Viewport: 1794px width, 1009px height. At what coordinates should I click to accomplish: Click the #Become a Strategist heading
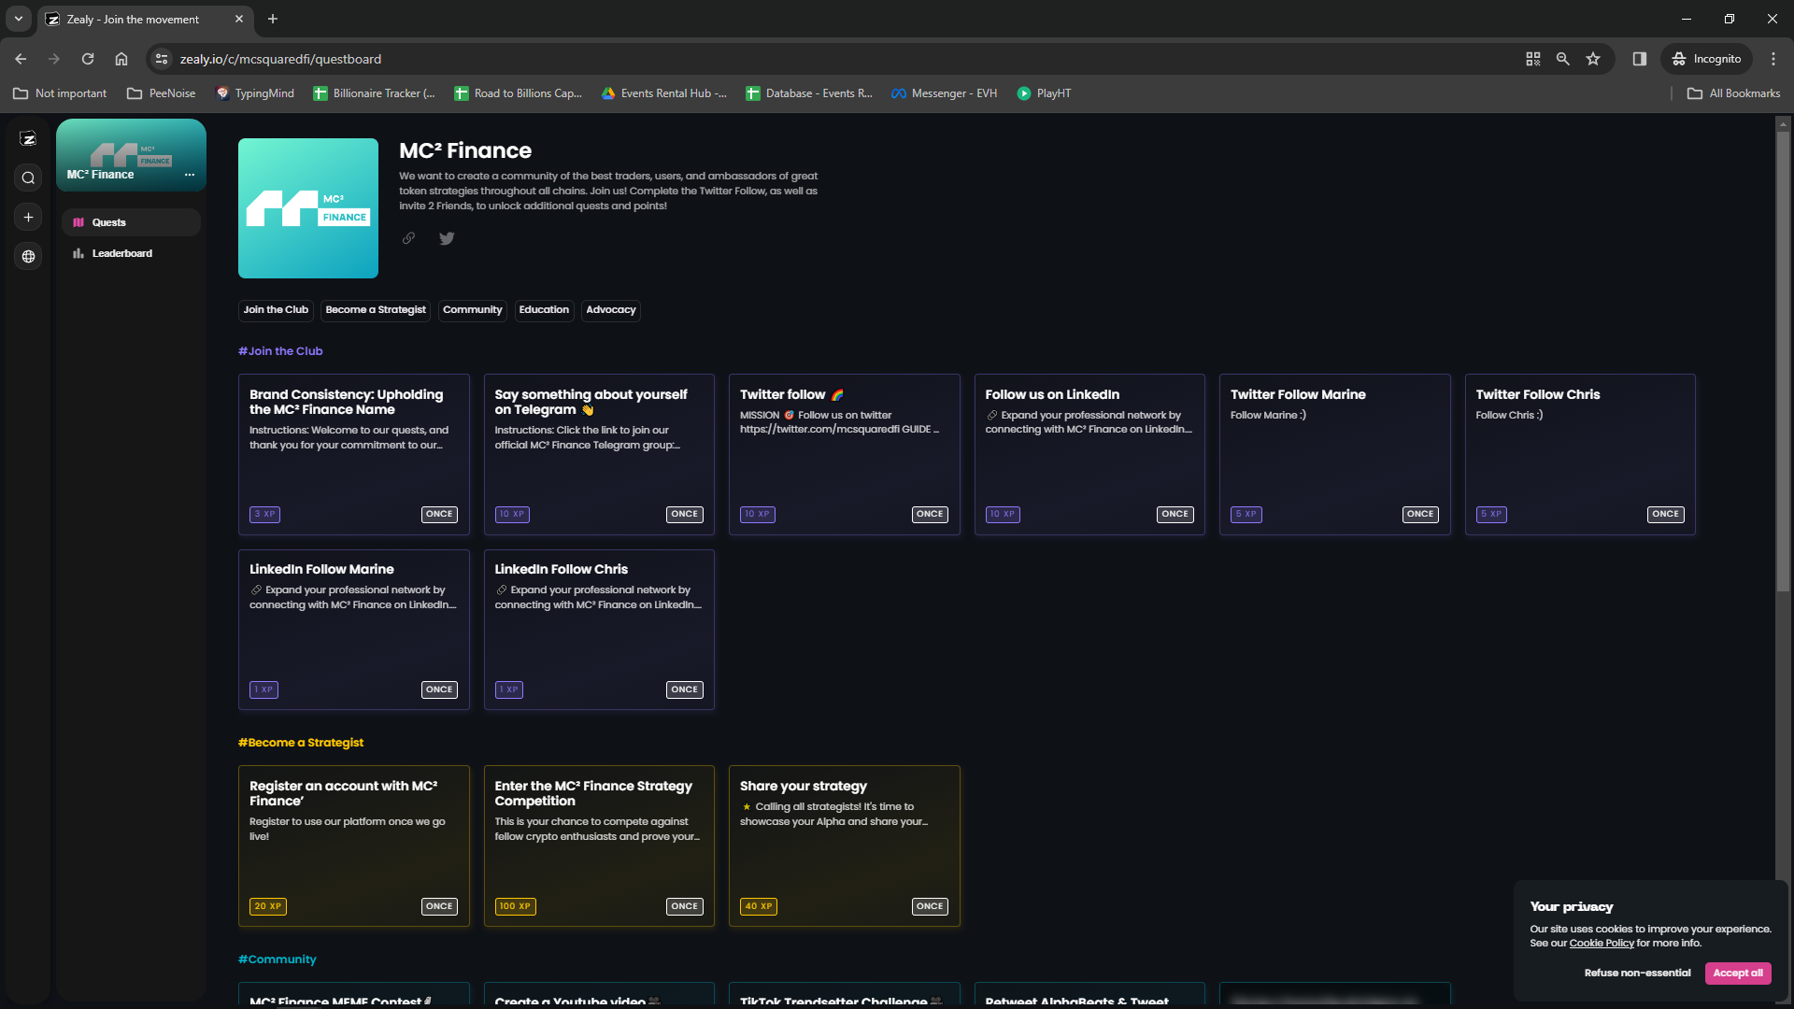[301, 743]
